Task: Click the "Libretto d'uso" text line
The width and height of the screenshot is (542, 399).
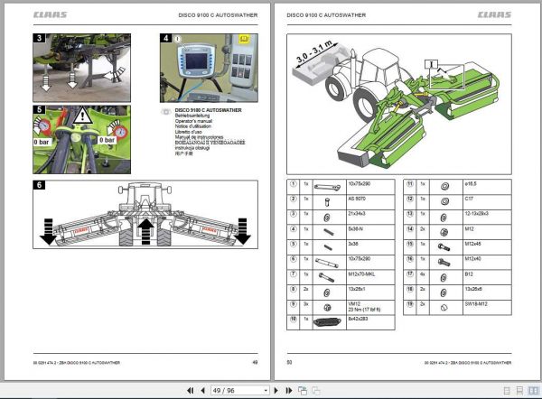Action: coord(189,132)
